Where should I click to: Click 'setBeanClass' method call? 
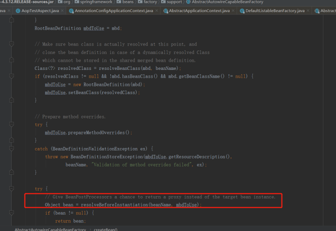click(x=83, y=92)
